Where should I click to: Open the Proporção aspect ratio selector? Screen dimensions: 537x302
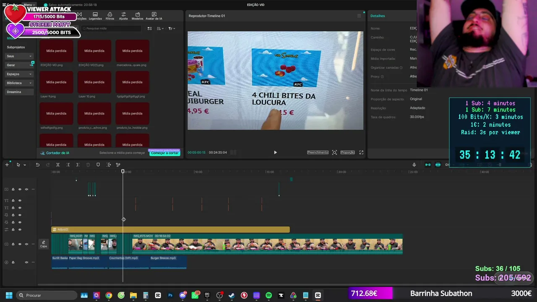point(347,153)
